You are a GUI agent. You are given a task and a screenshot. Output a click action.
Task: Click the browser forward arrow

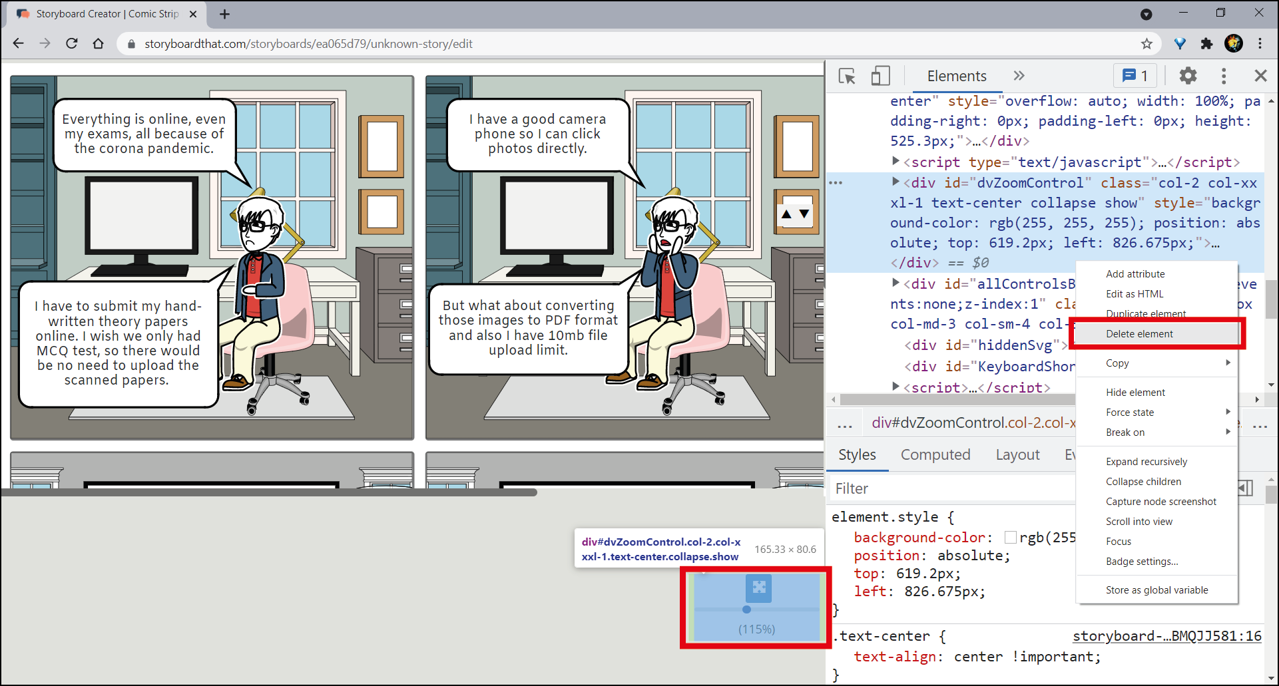(45, 43)
